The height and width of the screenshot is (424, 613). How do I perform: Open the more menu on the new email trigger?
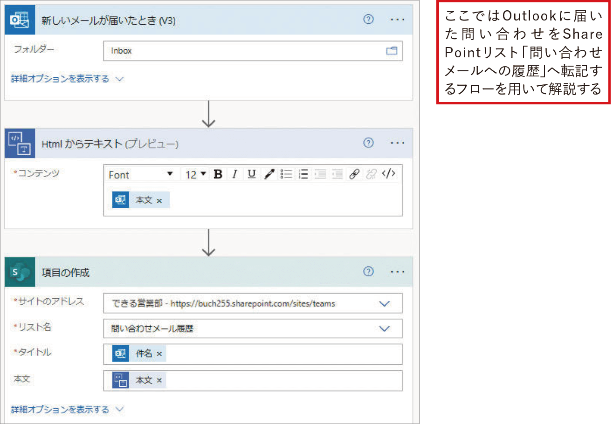[x=397, y=20]
